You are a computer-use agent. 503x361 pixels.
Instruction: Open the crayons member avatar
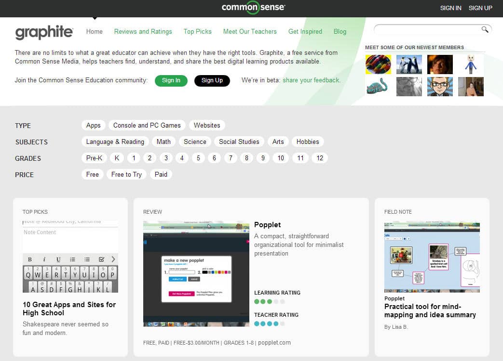point(378,64)
